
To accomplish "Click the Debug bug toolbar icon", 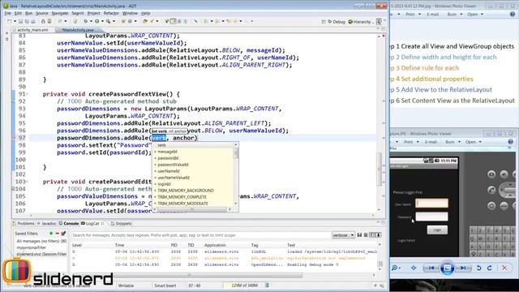I will [x=86, y=21].
